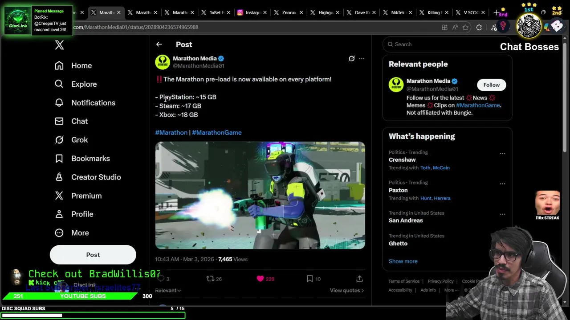The image size is (570, 320).
Task: Click the browser address bar URL
Action: coord(136,27)
